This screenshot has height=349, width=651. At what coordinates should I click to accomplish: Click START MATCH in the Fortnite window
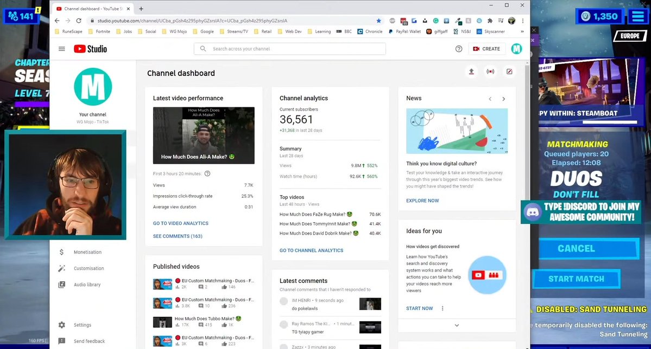click(577, 279)
